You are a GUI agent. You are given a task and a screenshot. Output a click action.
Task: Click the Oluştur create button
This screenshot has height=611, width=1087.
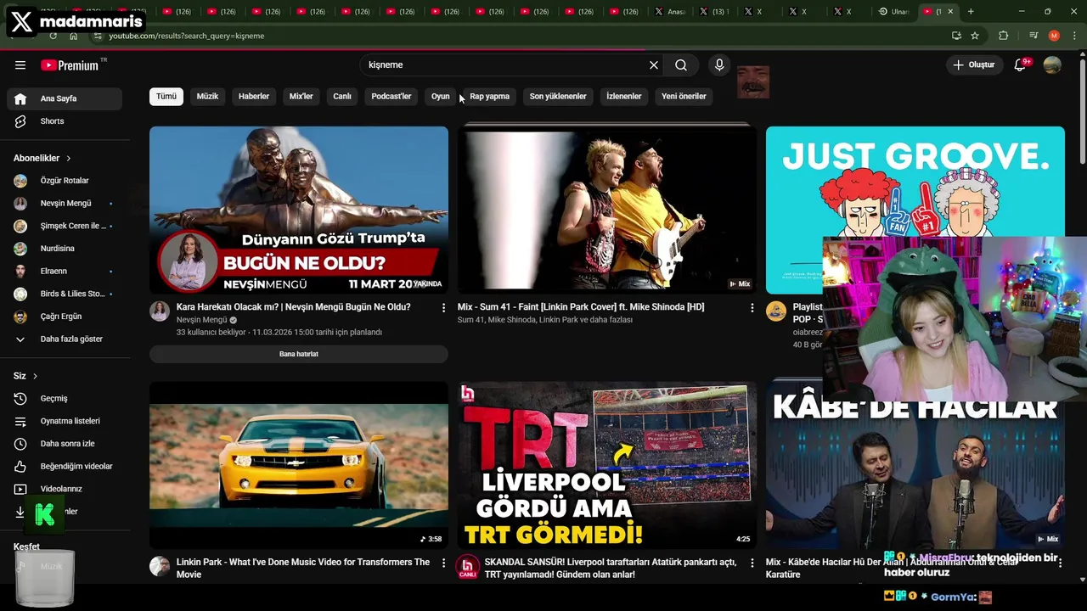pyautogui.click(x=973, y=64)
